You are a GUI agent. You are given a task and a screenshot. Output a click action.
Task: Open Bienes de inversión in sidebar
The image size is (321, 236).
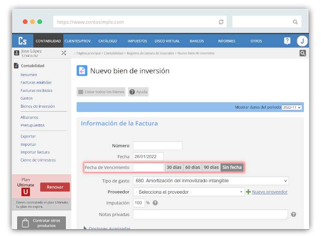(x=38, y=106)
